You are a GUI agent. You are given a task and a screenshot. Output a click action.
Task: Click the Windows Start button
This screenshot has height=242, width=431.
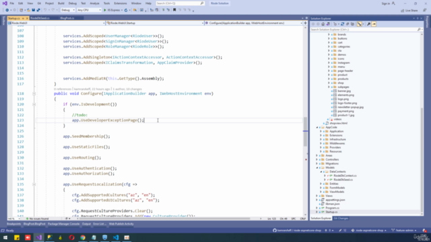(x=5, y=237)
